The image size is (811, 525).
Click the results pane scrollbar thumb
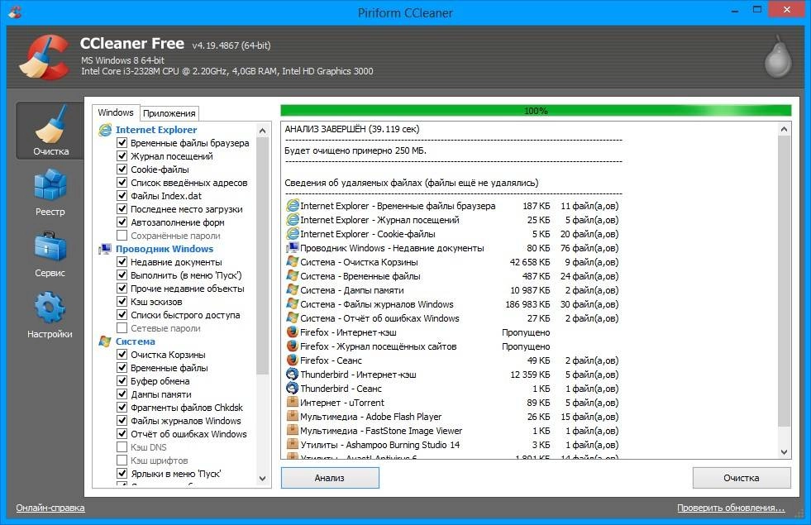784,282
